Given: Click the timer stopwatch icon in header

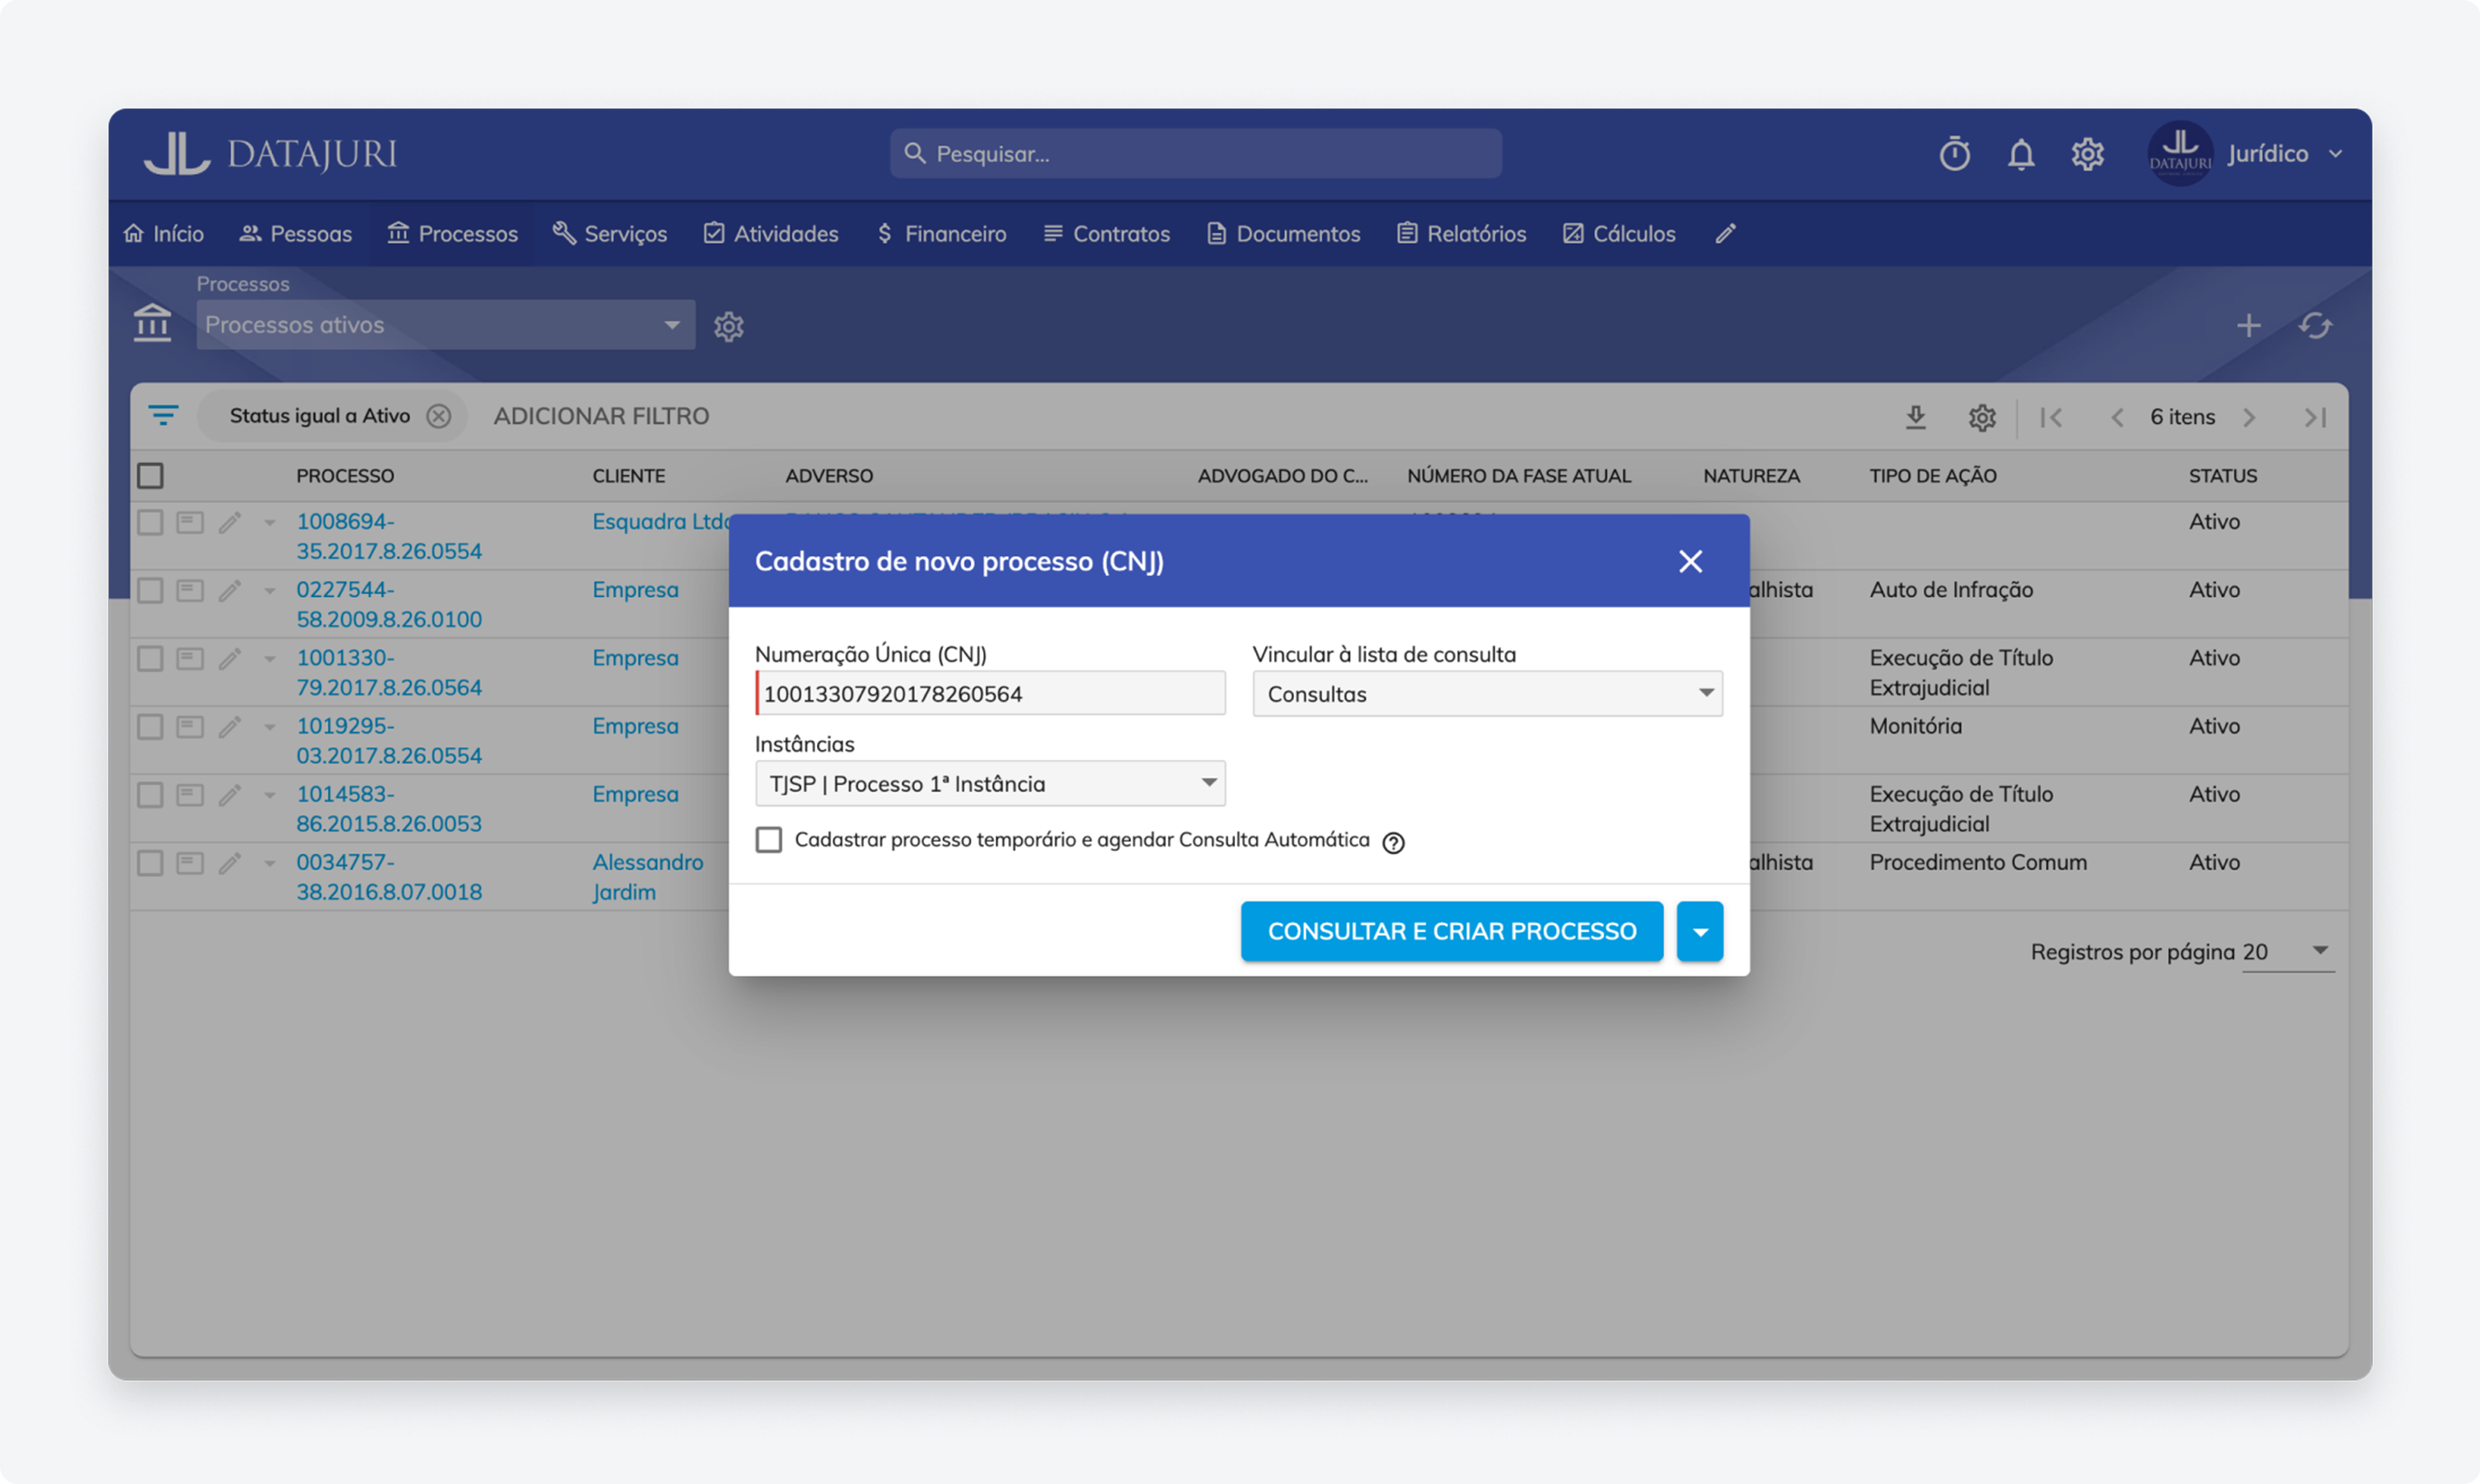Looking at the screenshot, I should (x=1953, y=154).
